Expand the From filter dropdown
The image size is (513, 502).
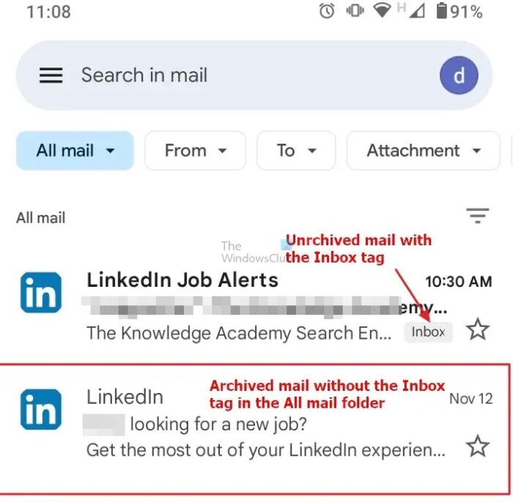pos(195,151)
